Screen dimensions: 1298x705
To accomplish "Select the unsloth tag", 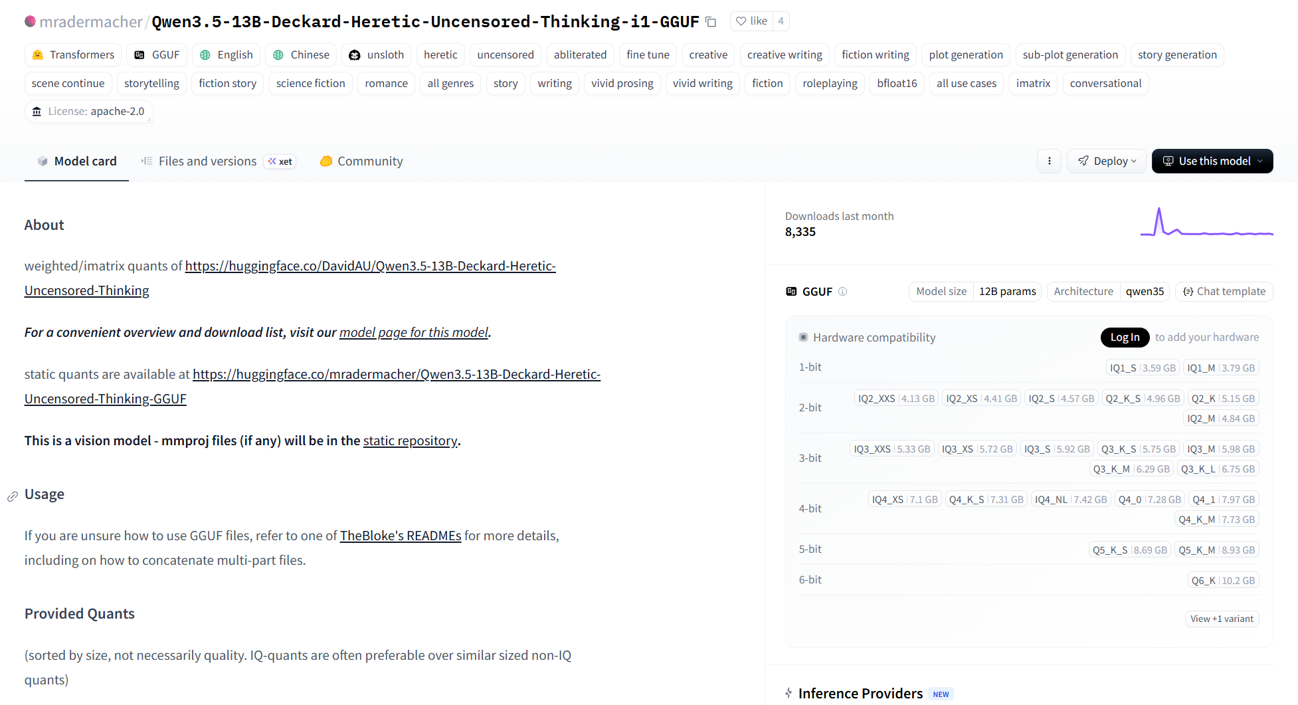I will click(x=377, y=54).
